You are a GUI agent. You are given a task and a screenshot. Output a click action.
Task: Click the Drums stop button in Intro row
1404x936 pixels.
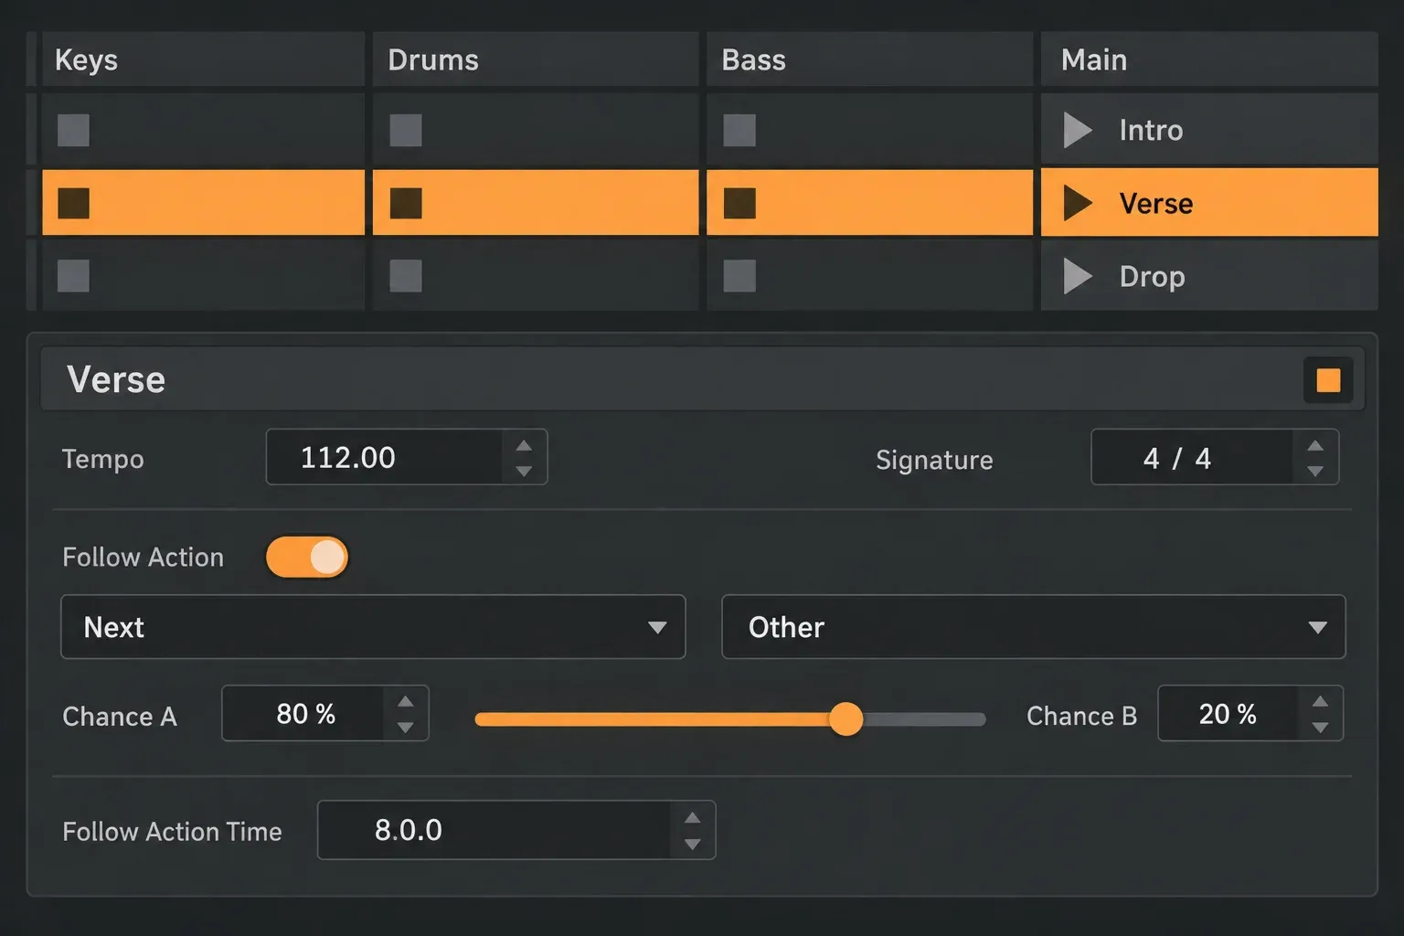406,130
